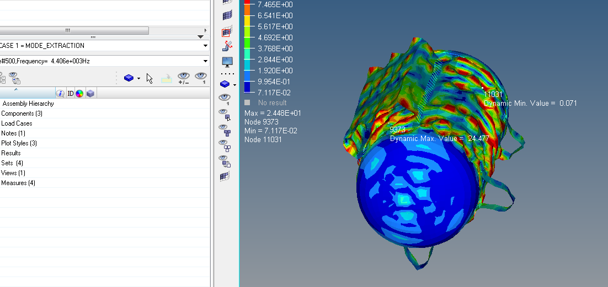The width and height of the screenshot is (608, 287).
Task: Click the color wheel column header
Action: tap(79, 93)
